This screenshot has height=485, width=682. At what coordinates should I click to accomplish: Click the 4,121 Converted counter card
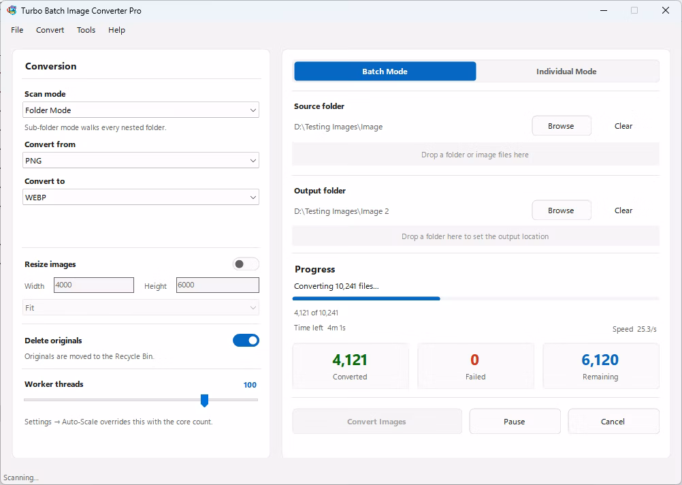point(351,366)
